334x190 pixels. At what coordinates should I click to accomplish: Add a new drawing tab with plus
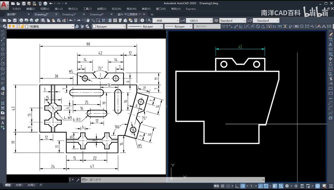152,15
